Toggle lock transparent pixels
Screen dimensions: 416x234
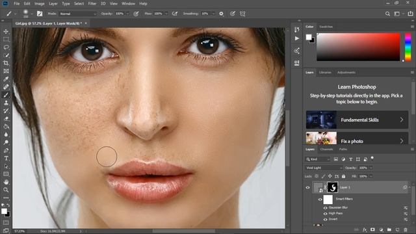[317, 176]
